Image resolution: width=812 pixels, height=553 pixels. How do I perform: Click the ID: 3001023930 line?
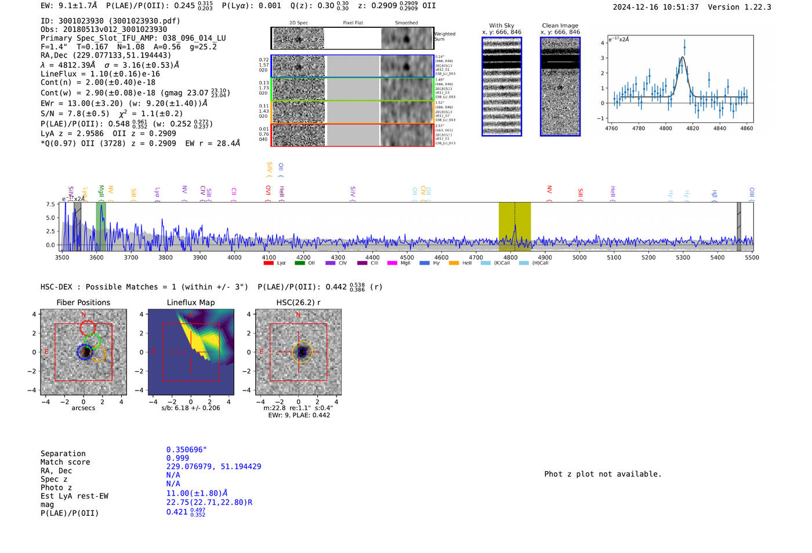click(110, 21)
